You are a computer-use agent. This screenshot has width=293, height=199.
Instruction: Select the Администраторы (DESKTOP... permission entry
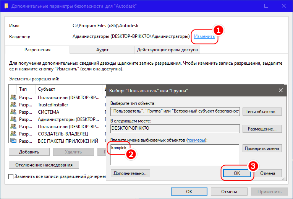[57, 119]
